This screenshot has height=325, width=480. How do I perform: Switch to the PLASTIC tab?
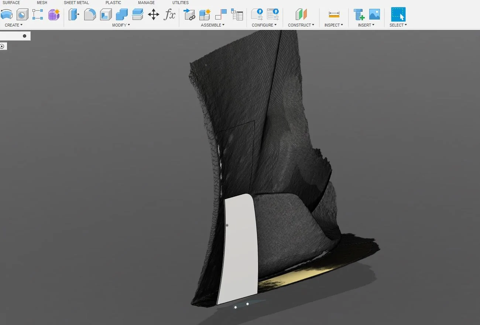(113, 3)
